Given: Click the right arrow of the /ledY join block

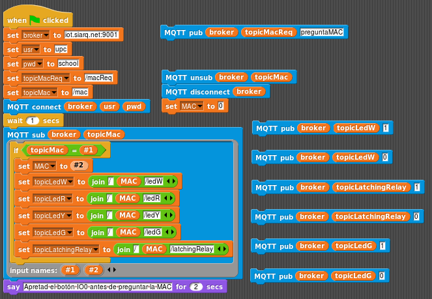Looking at the screenshot, I should click(171, 215).
